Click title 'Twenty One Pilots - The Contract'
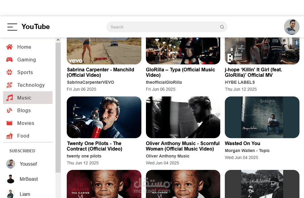304x198 pixels. (x=94, y=146)
